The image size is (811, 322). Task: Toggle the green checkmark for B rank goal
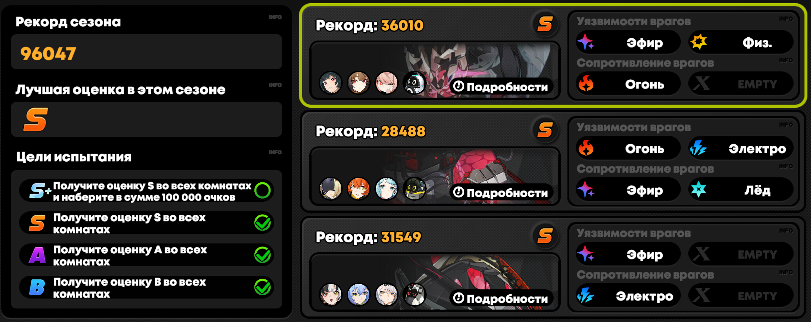[x=263, y=287]
